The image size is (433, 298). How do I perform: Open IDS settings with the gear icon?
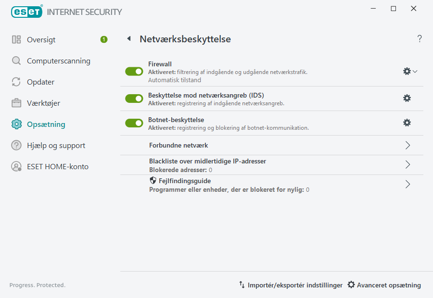point(407,98)
